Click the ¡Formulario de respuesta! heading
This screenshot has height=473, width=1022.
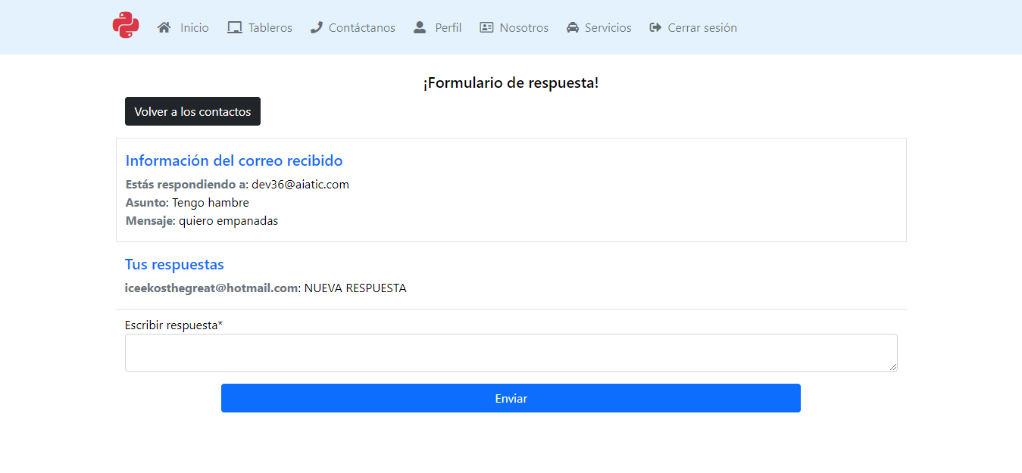pos(511,83)
